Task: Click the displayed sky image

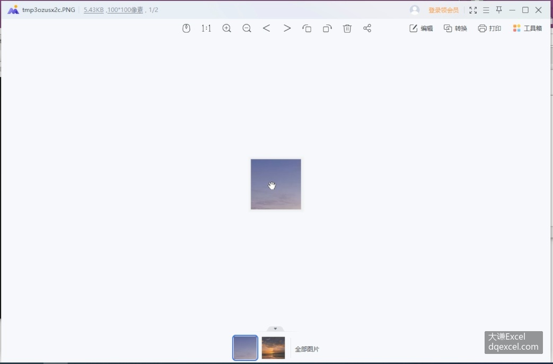Action: point(276,184)
